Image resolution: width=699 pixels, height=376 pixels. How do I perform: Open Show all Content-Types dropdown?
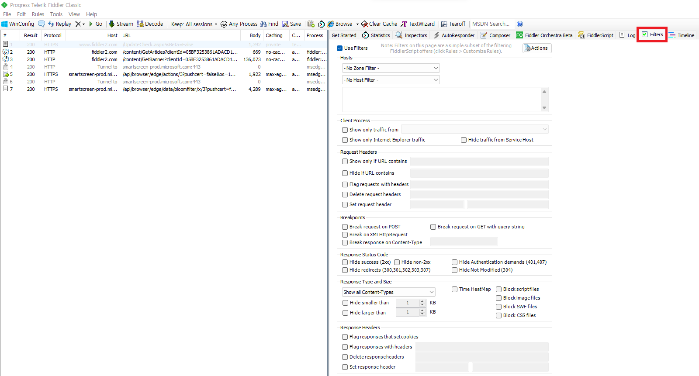(x=389, y=292)
